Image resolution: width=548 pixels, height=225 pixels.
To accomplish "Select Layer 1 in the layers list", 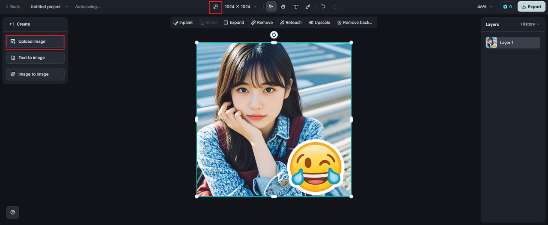I will tap(512, 43).
